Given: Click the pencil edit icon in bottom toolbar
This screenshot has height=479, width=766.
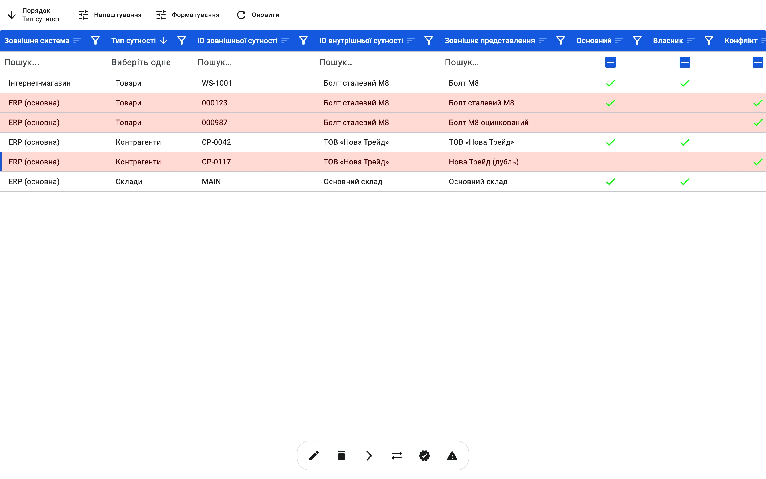Looking at the screenshot, I should click(x=314, y=456).
